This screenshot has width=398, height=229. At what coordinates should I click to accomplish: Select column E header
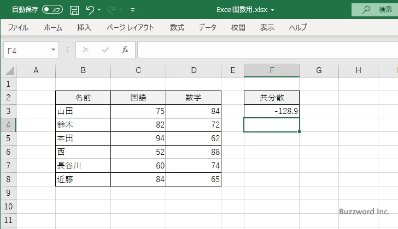tap(232, 70)
